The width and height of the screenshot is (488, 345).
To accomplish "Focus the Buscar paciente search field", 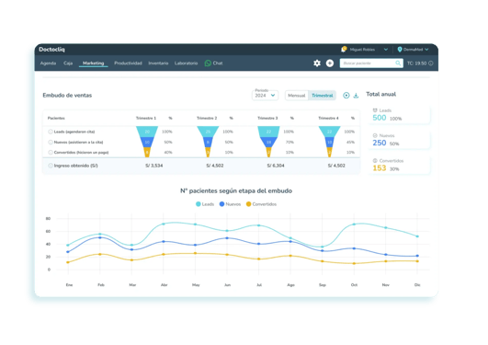I will point(368,63).
